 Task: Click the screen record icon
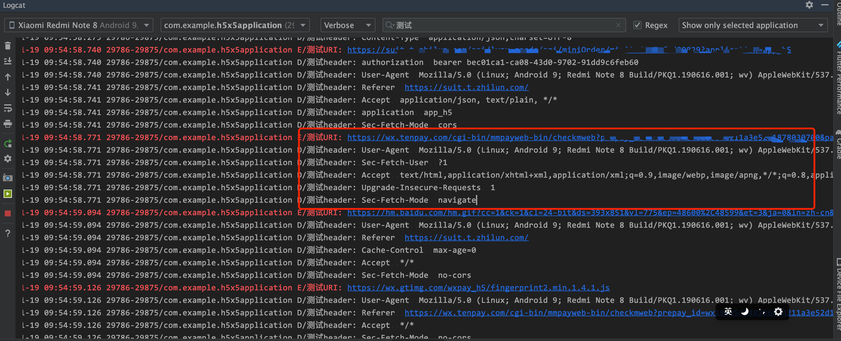click(x=8, y=194)
